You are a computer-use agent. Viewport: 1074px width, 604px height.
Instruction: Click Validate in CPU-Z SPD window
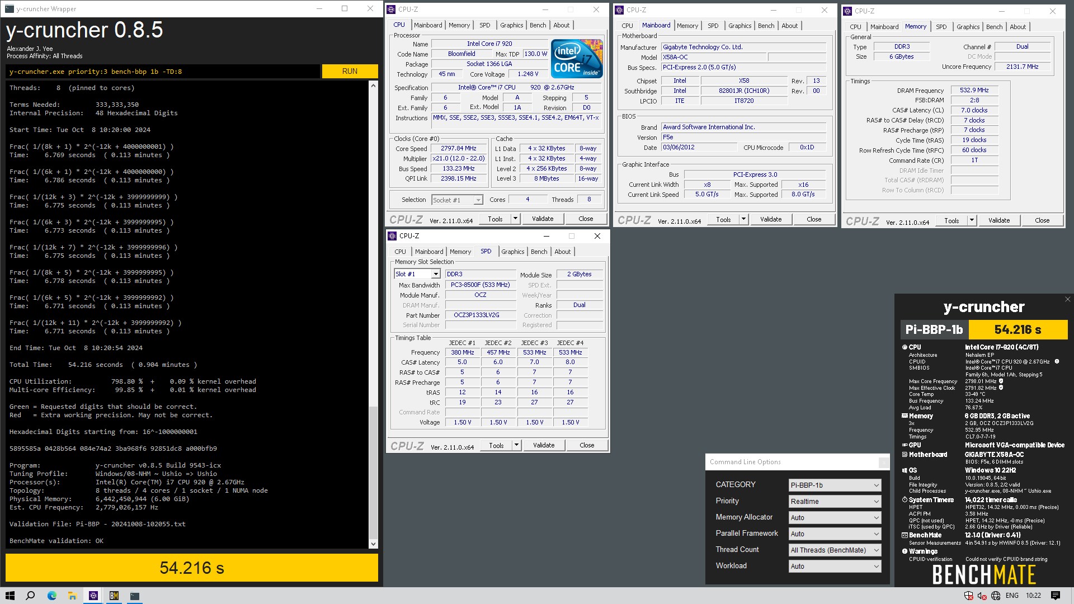pos(544,446)
